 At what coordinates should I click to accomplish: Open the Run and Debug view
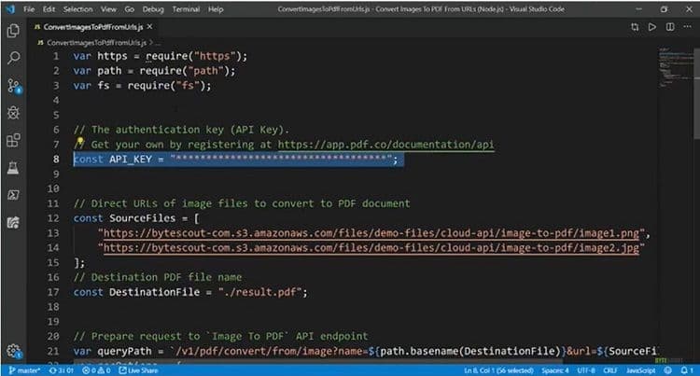pos(13,113)
